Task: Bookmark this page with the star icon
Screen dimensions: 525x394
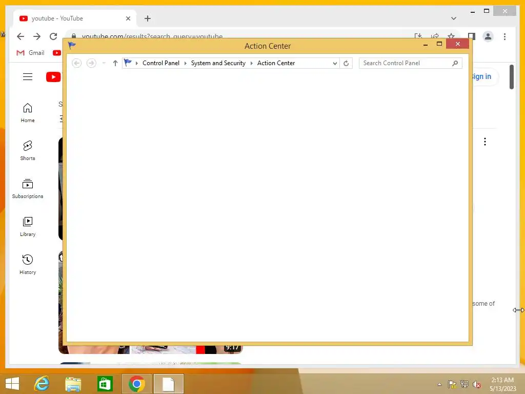Action: tap(451, 36)
